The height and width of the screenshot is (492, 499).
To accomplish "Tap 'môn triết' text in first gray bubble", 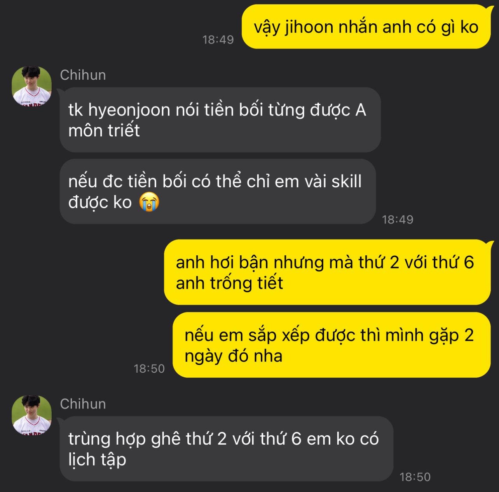I will pyautogui.click(x=104, y=130).
